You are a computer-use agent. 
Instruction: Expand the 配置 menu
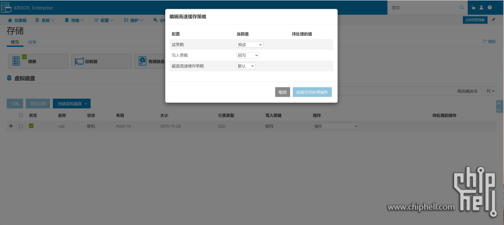click(x=104, y=20)
